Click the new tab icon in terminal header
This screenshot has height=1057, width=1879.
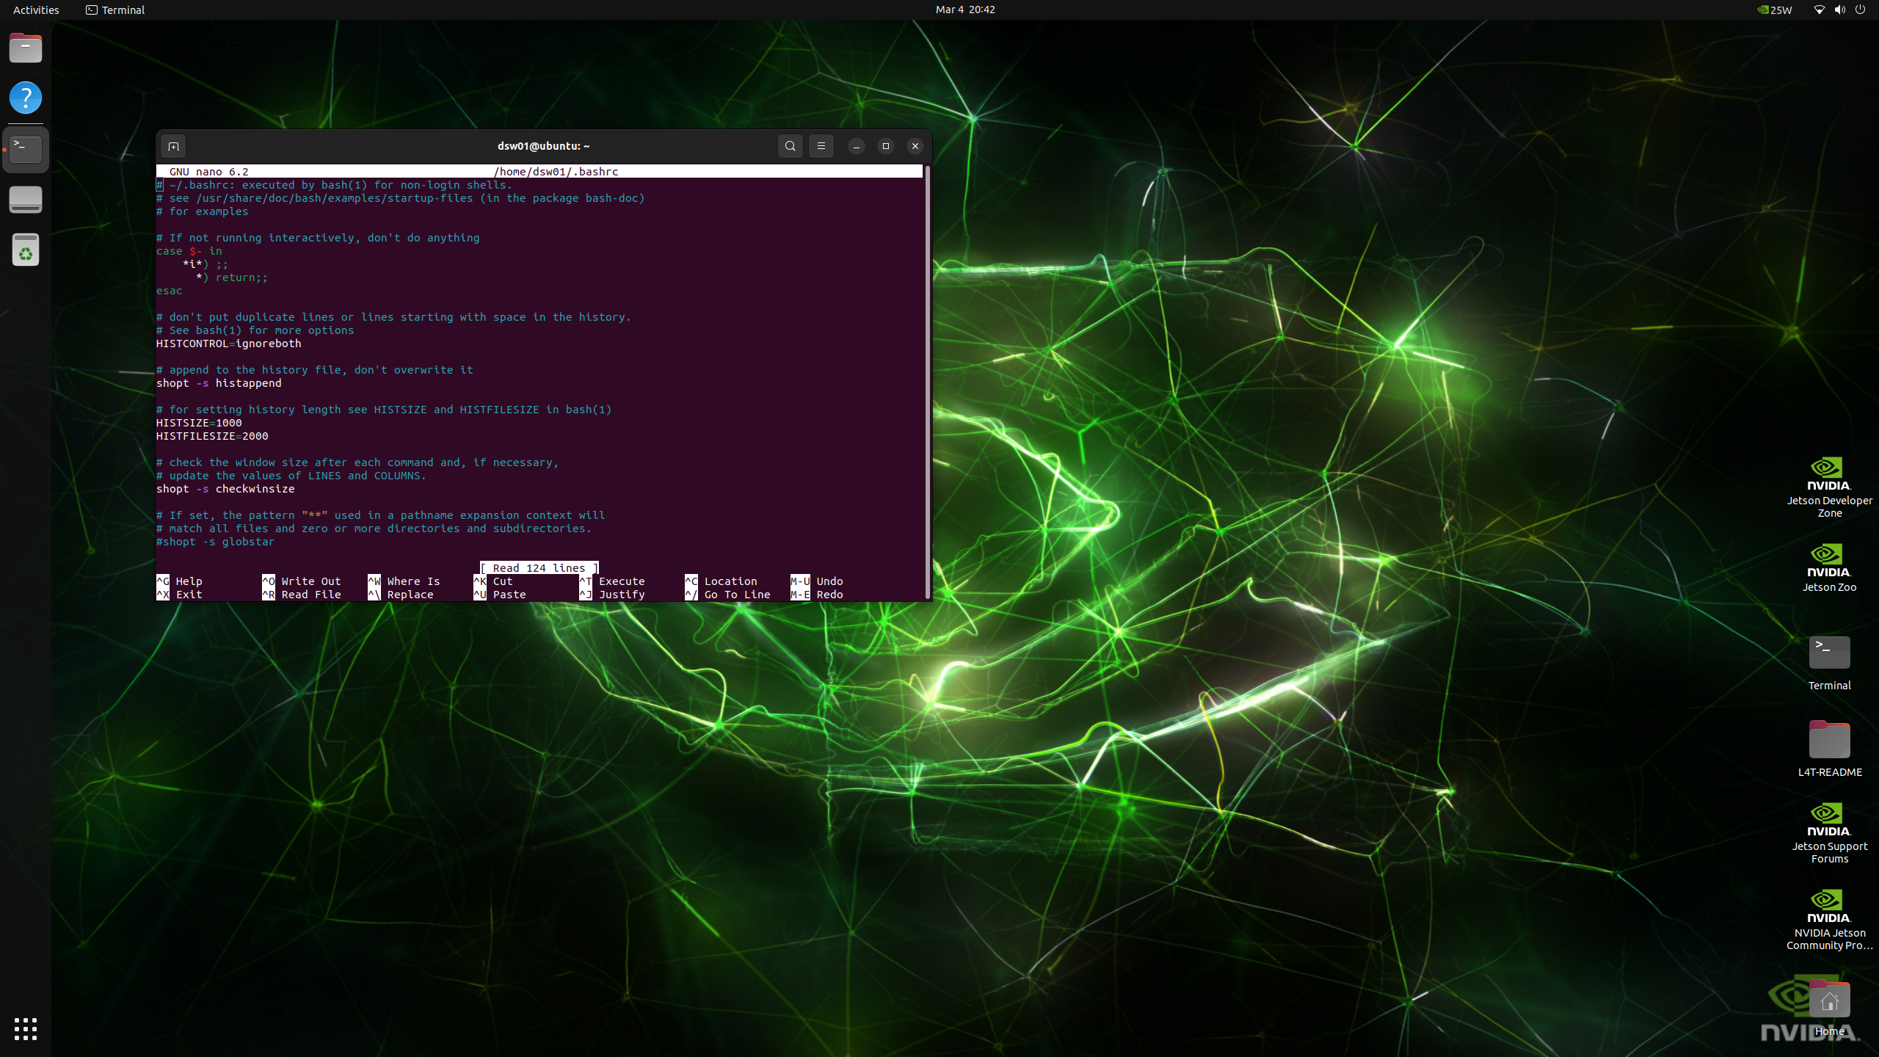[173, 146]
